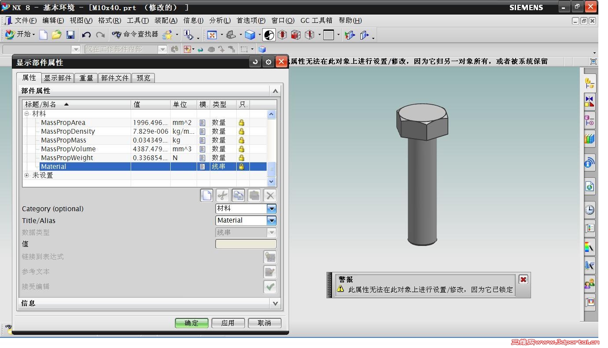Click the new attribute icon below table
Image resolution: width=608 pixels, height=348 pixels.
pos(206,195)
